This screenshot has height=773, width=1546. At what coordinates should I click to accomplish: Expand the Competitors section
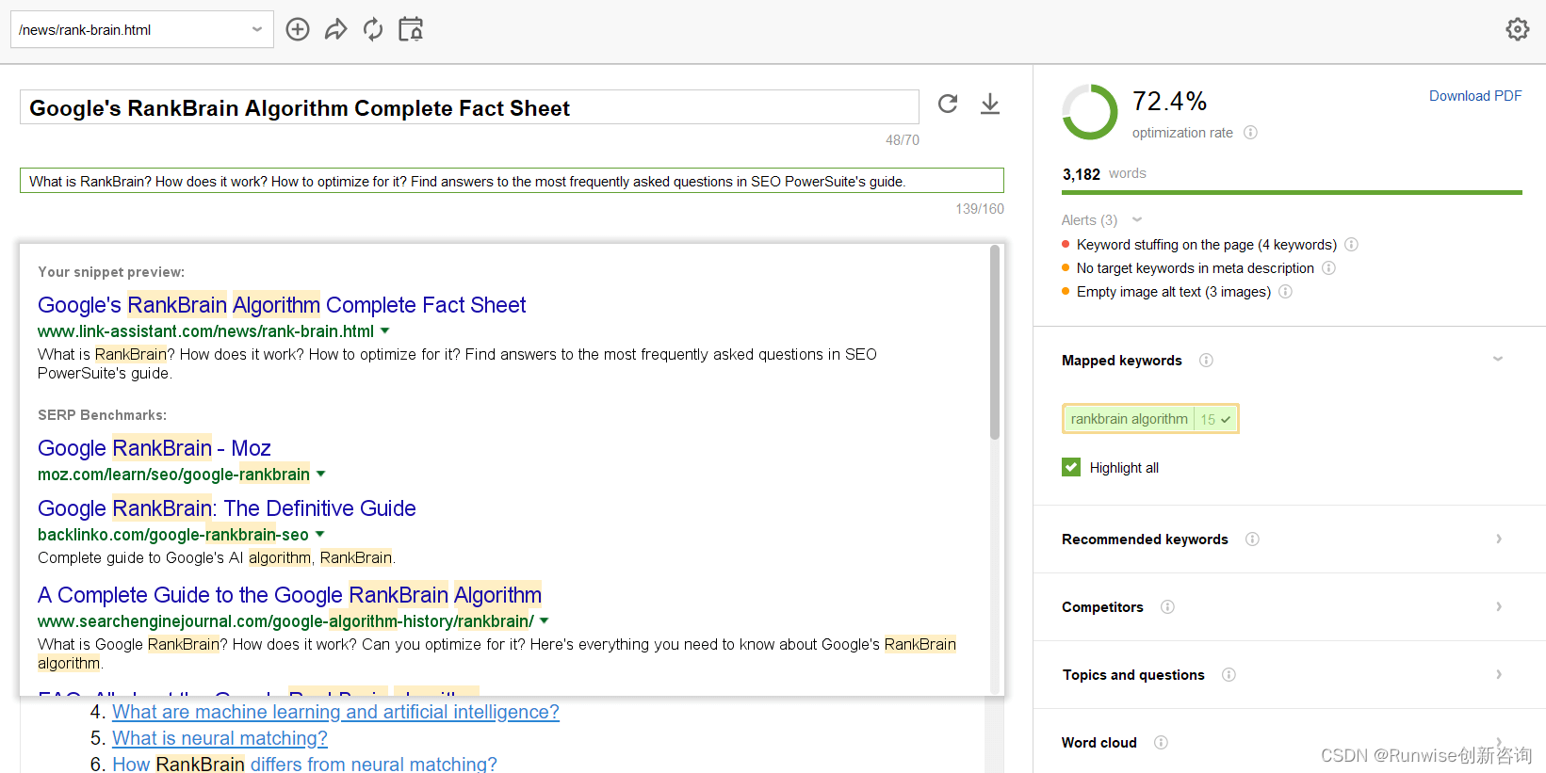coord(1498,606)
